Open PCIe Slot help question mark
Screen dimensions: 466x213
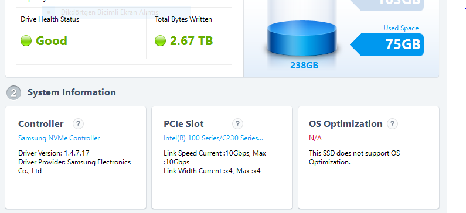237,123
